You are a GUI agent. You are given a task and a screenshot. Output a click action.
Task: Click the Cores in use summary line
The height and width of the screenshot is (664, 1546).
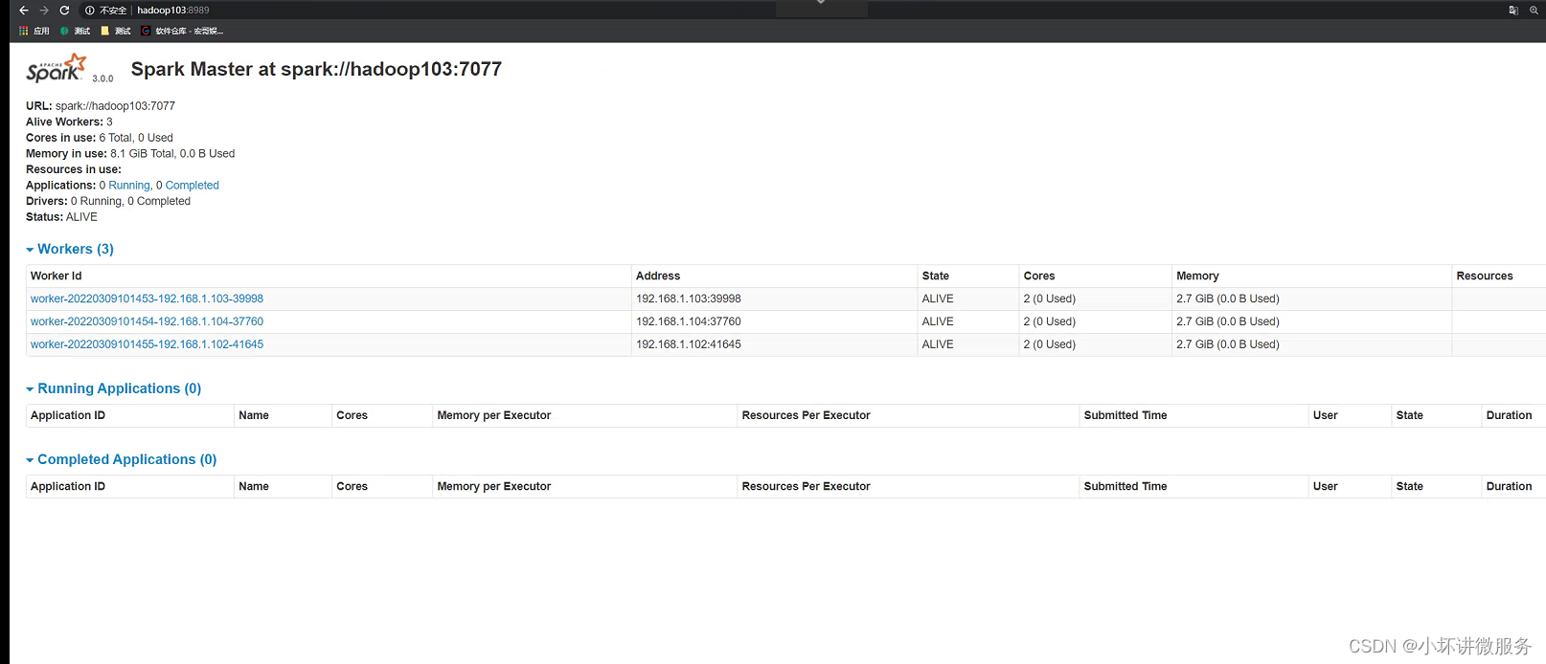pos(100,138)
